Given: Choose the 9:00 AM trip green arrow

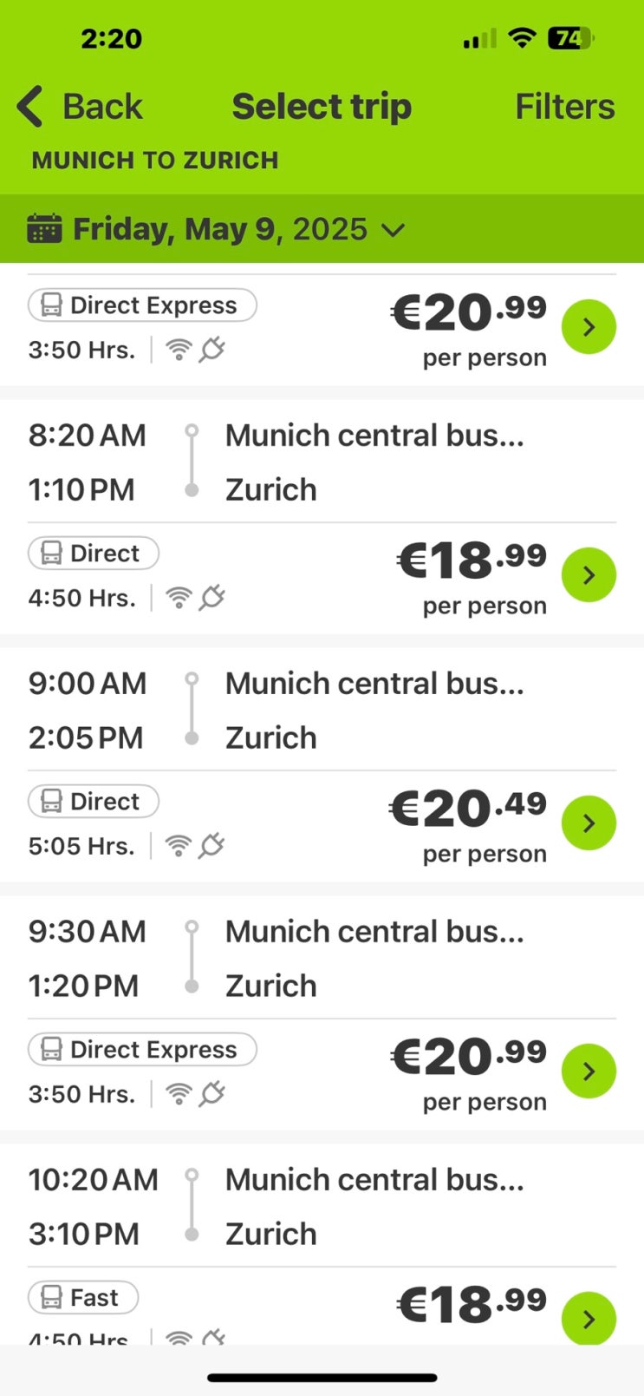Looking at the screenshot, I should tap(589, 823).
